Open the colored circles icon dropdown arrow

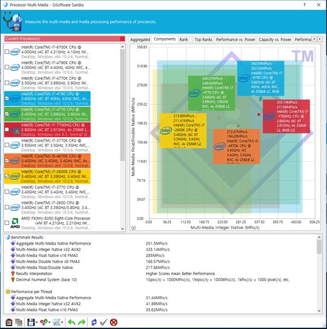coord(50,322)
